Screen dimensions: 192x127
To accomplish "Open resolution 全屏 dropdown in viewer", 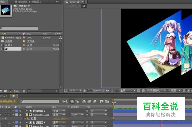I will click(x=127, y=91).
